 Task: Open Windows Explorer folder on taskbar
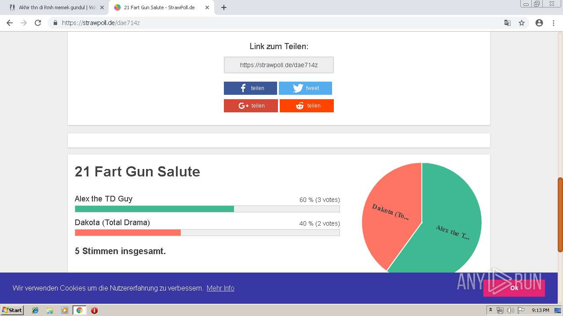[x=50, y=310]
